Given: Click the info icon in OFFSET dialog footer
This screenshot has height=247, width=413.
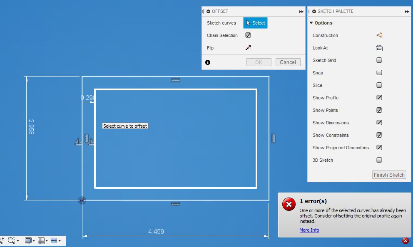Looking at the screenshot, I should [x=207, y=62].
